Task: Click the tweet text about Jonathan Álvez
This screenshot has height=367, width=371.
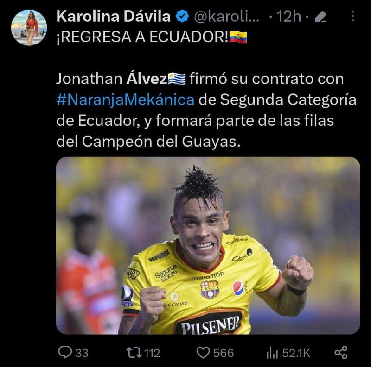Action: pos(206,110)
